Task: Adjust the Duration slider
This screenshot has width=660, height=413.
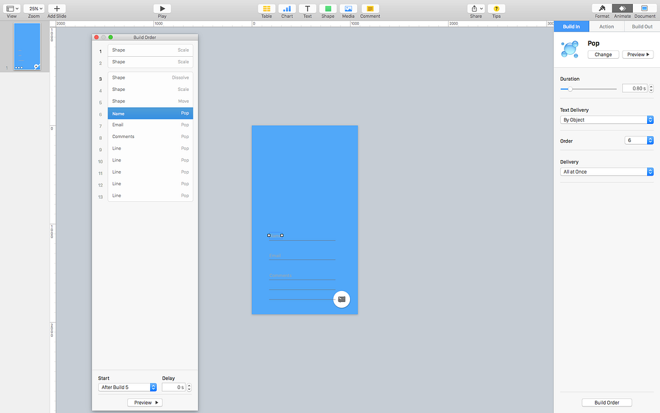Action: (570, 89)
